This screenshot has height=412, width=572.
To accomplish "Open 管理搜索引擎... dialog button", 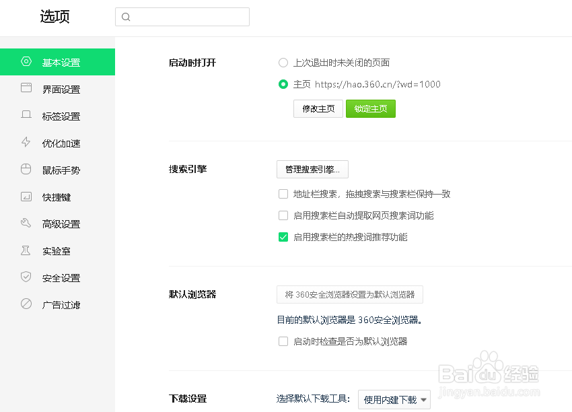I will pos(312,170).
